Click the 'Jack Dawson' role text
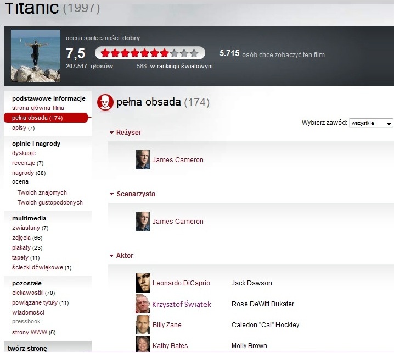Screen dimensions: 394x353 pos(251,283)
